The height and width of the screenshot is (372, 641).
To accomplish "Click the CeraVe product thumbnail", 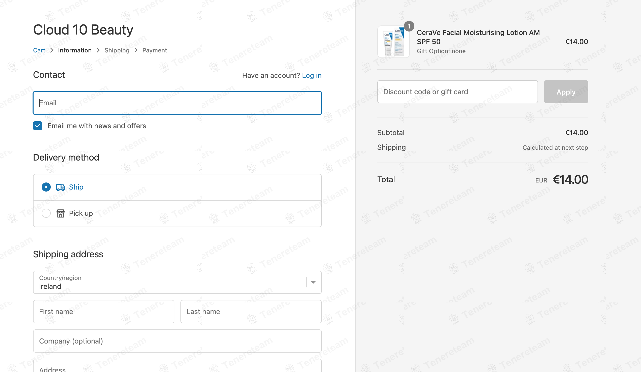I will [x=393, y=42].
